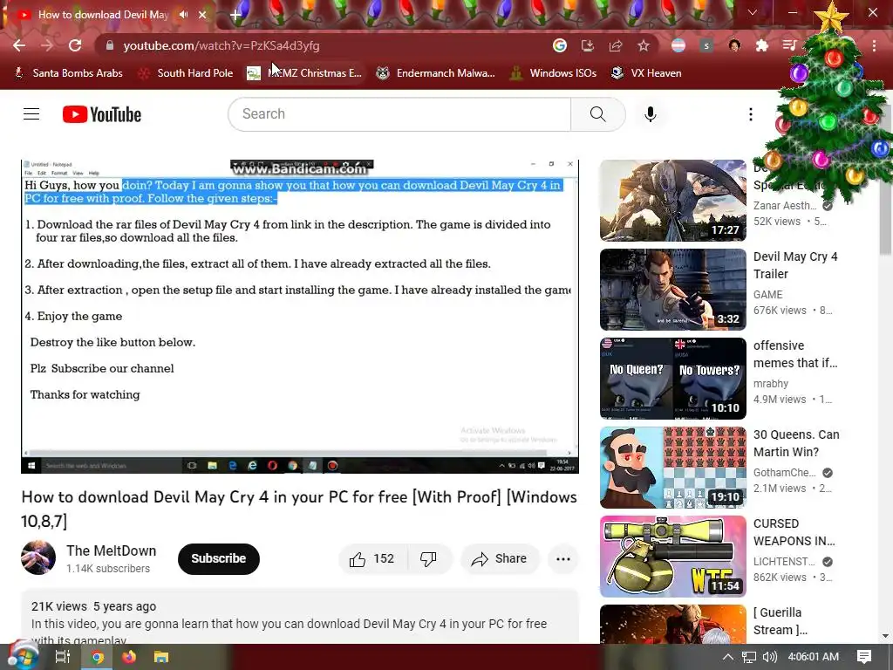The width and height of the screenshot is (893, 670).
Task: Open the network tray icon
Action: coord(749,657)
